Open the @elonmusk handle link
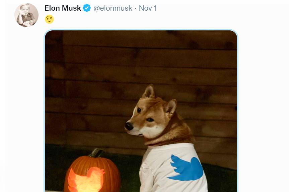The height and width of the screenshot is (192, 289). pyautogui.click(x=113, y=8)
